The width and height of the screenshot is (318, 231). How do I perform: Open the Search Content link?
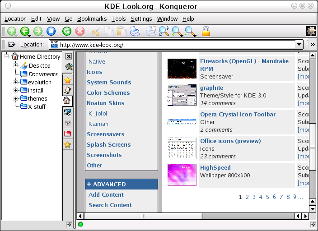tap(110, 205)
